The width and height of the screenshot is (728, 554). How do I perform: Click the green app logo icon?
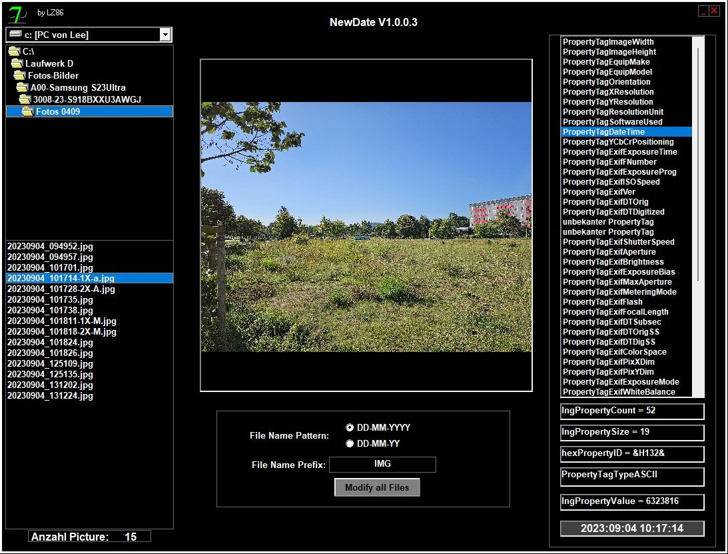(x=18, y=14)
